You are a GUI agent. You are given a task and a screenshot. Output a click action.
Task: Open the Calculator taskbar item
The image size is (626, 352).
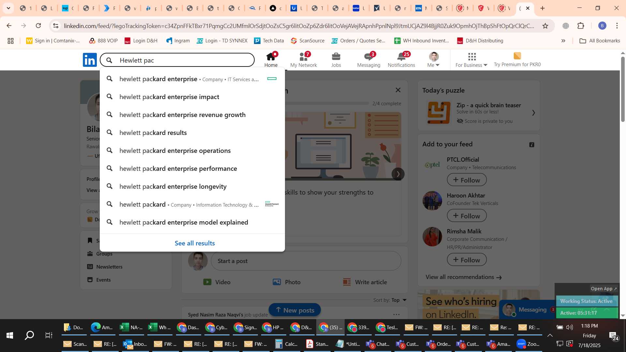click(x=287, y=344)
